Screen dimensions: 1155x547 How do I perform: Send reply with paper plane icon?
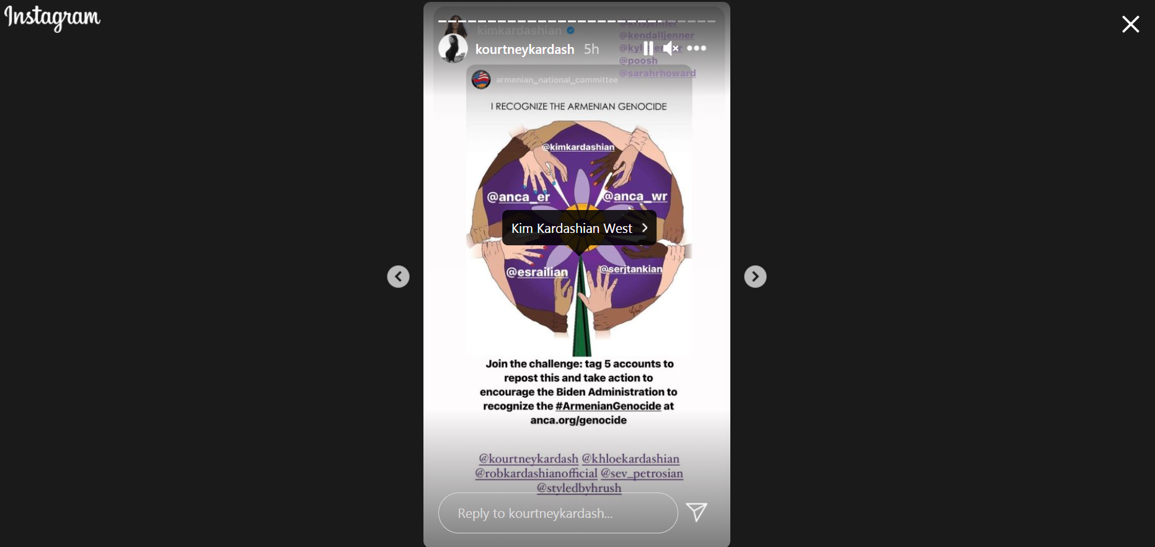coord(697,512)
